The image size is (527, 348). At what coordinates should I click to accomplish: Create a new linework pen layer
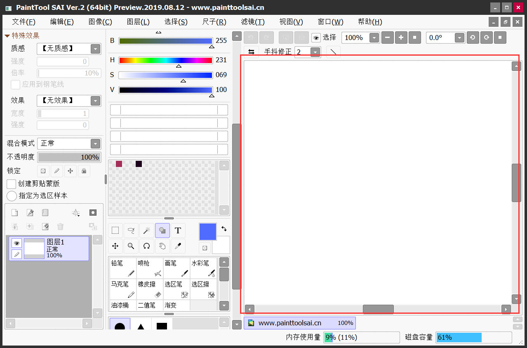(x=30, y=213)
